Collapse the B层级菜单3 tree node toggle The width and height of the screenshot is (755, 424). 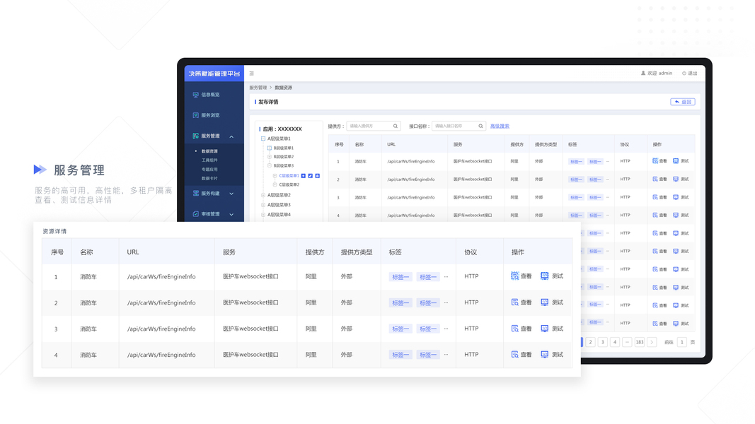(269, 165)
